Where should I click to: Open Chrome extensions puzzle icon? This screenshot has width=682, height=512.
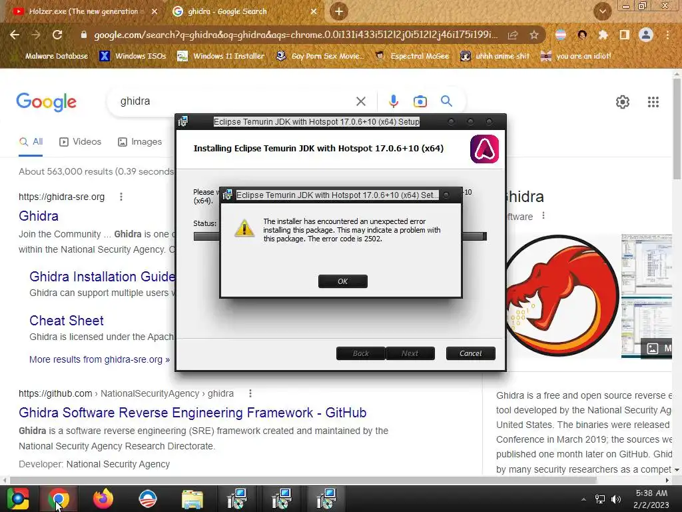(x=603, y=35)
